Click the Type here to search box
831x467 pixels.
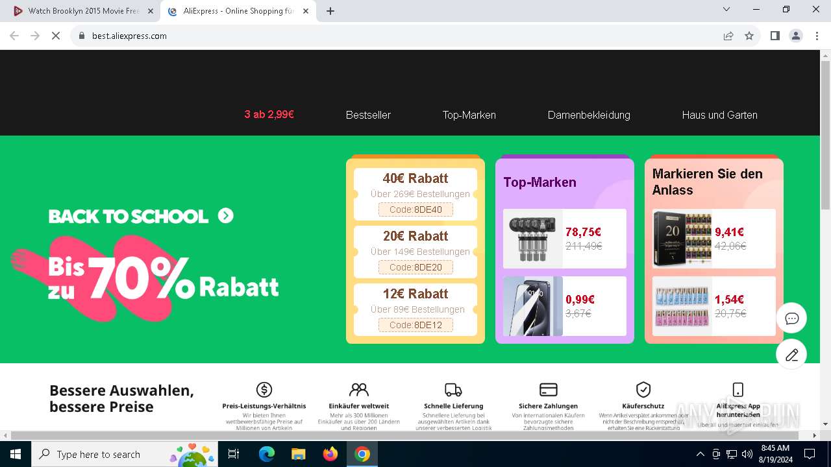coord(125,454)
